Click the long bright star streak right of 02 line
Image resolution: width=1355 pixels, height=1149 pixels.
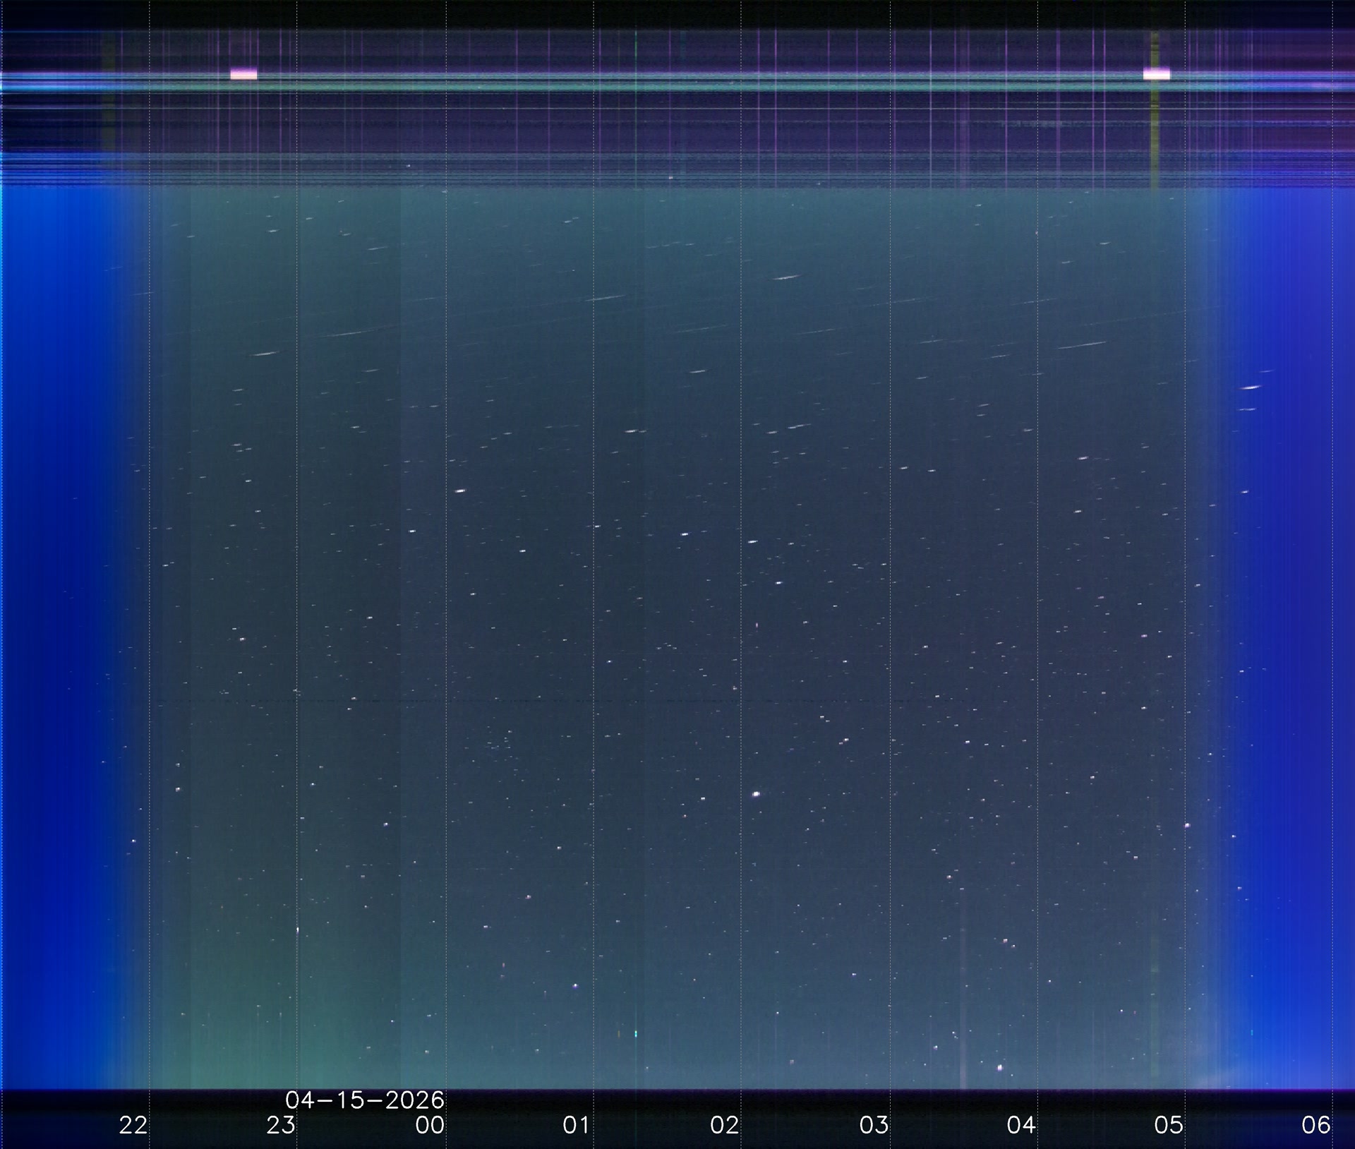[785, 277]
